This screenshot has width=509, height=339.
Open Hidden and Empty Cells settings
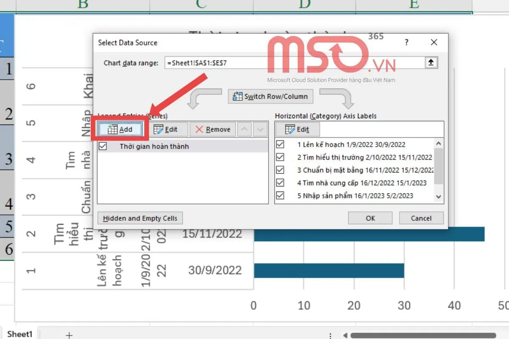click(140, 218)
